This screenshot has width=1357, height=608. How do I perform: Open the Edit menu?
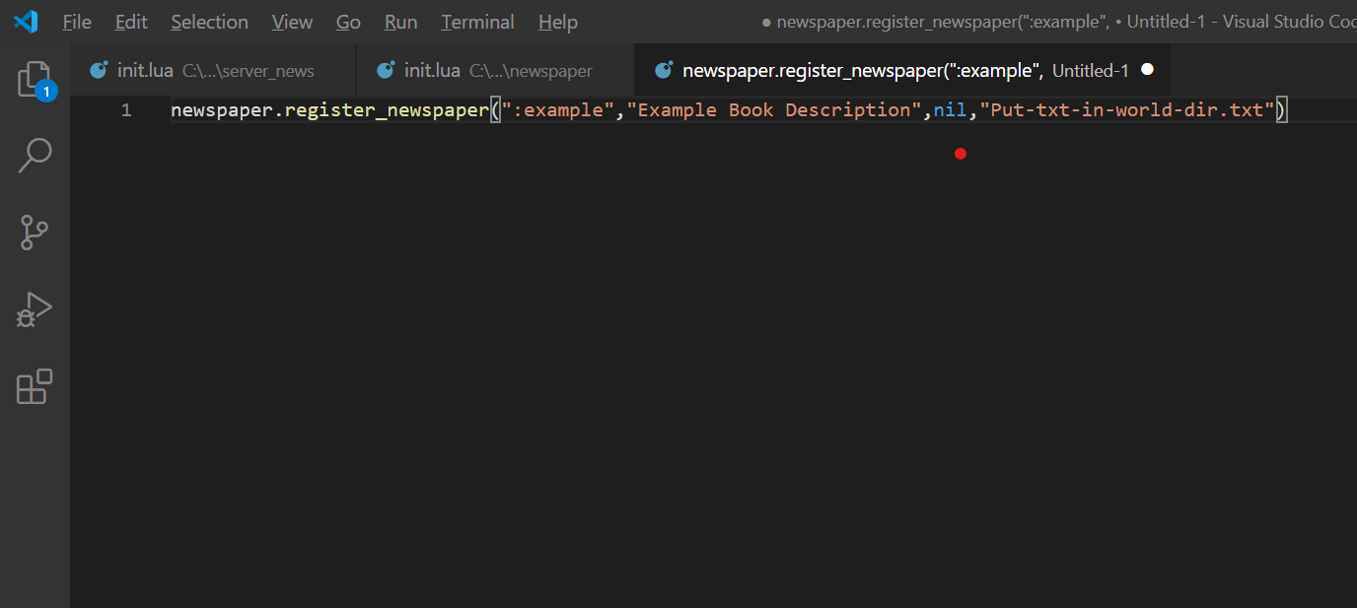point(131,22)
